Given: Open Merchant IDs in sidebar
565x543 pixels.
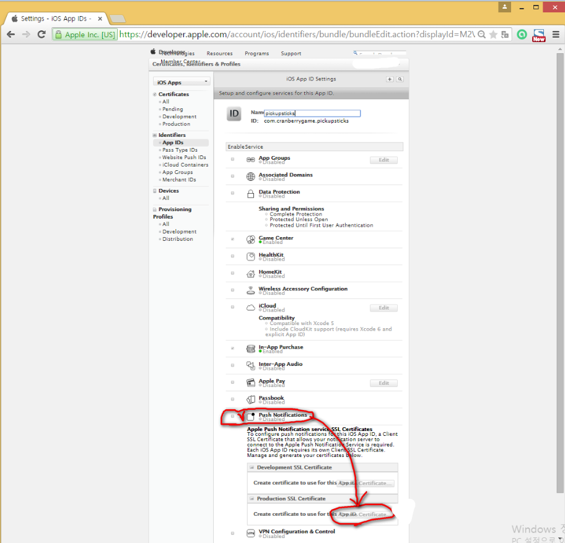Looking at the screenshot, I should click(x=179, y=180).
